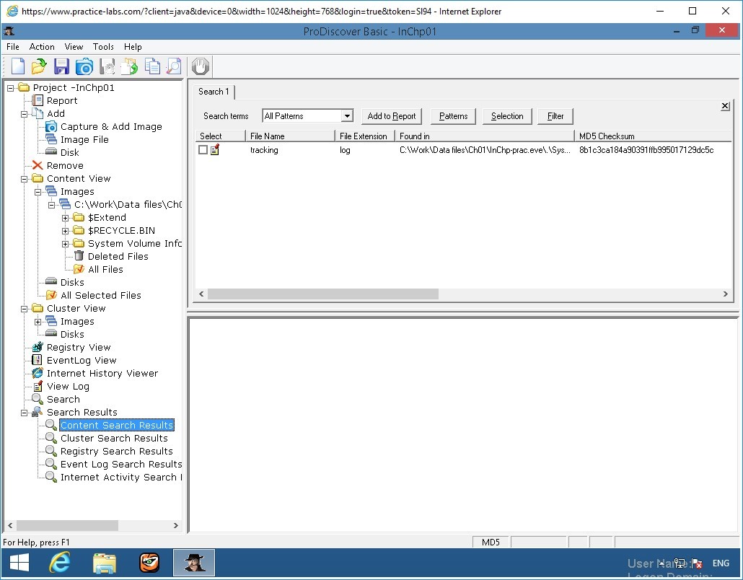Open the View menu
Image resolution: width=743 pixels, height=580 pixels.
74,46
